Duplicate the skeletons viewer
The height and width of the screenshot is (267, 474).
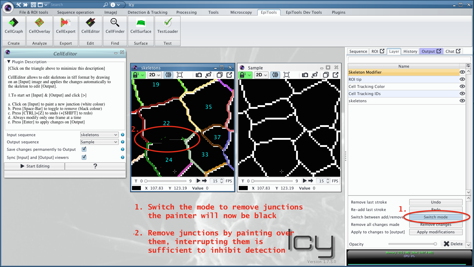tap(219, 75)
